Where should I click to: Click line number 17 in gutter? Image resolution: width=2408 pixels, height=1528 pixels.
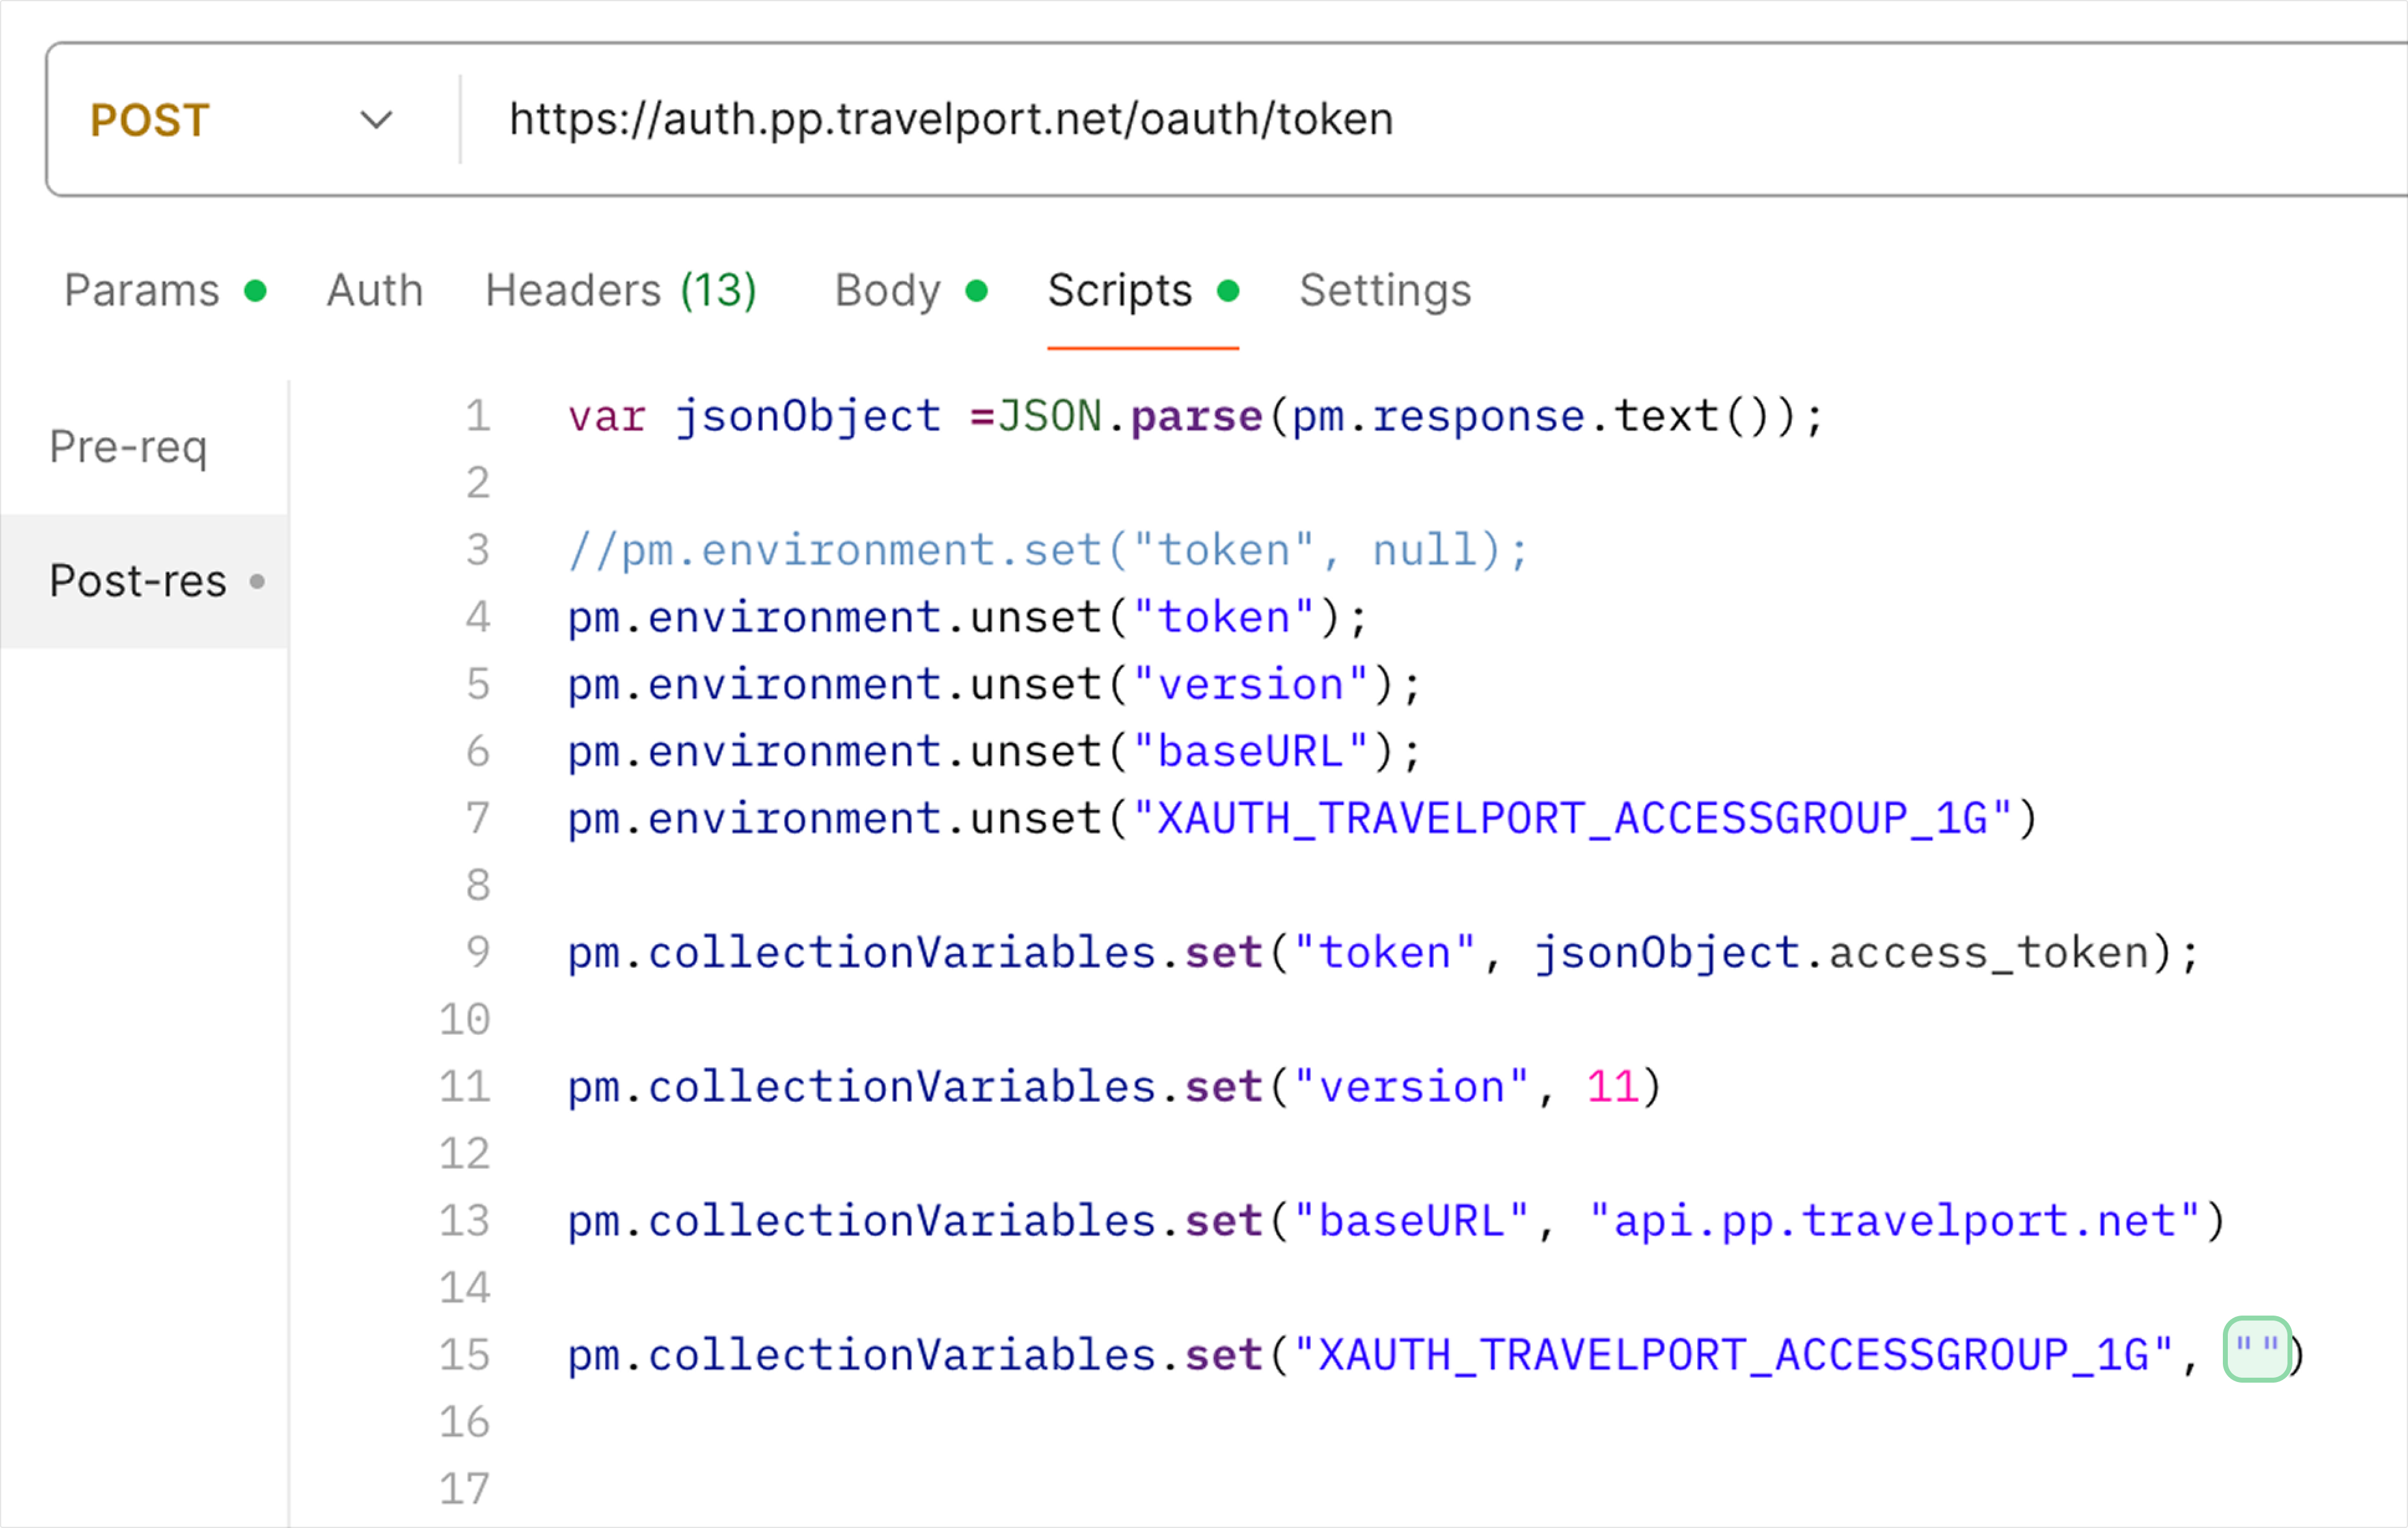pos(464,1489)
